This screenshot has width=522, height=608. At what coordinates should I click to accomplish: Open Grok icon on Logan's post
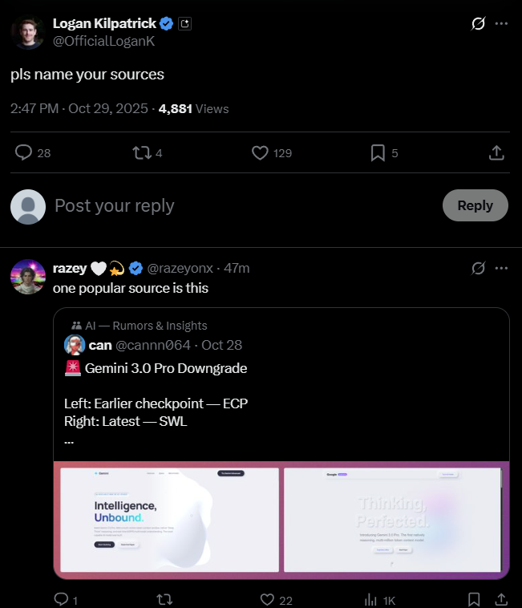(x=478, y=24)
